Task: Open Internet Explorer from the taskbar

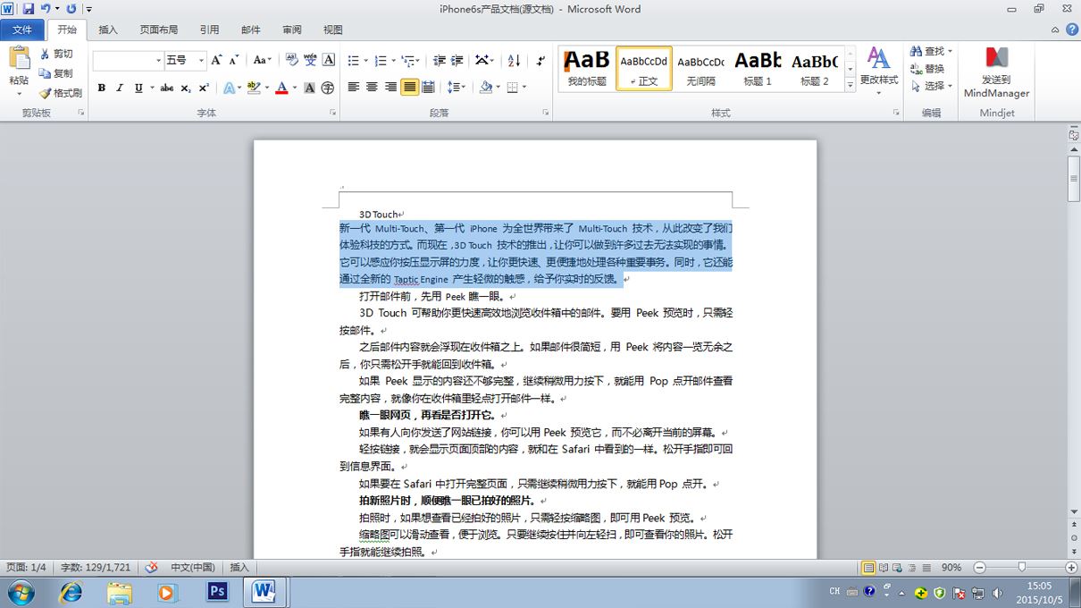Action: coord(71,592)
